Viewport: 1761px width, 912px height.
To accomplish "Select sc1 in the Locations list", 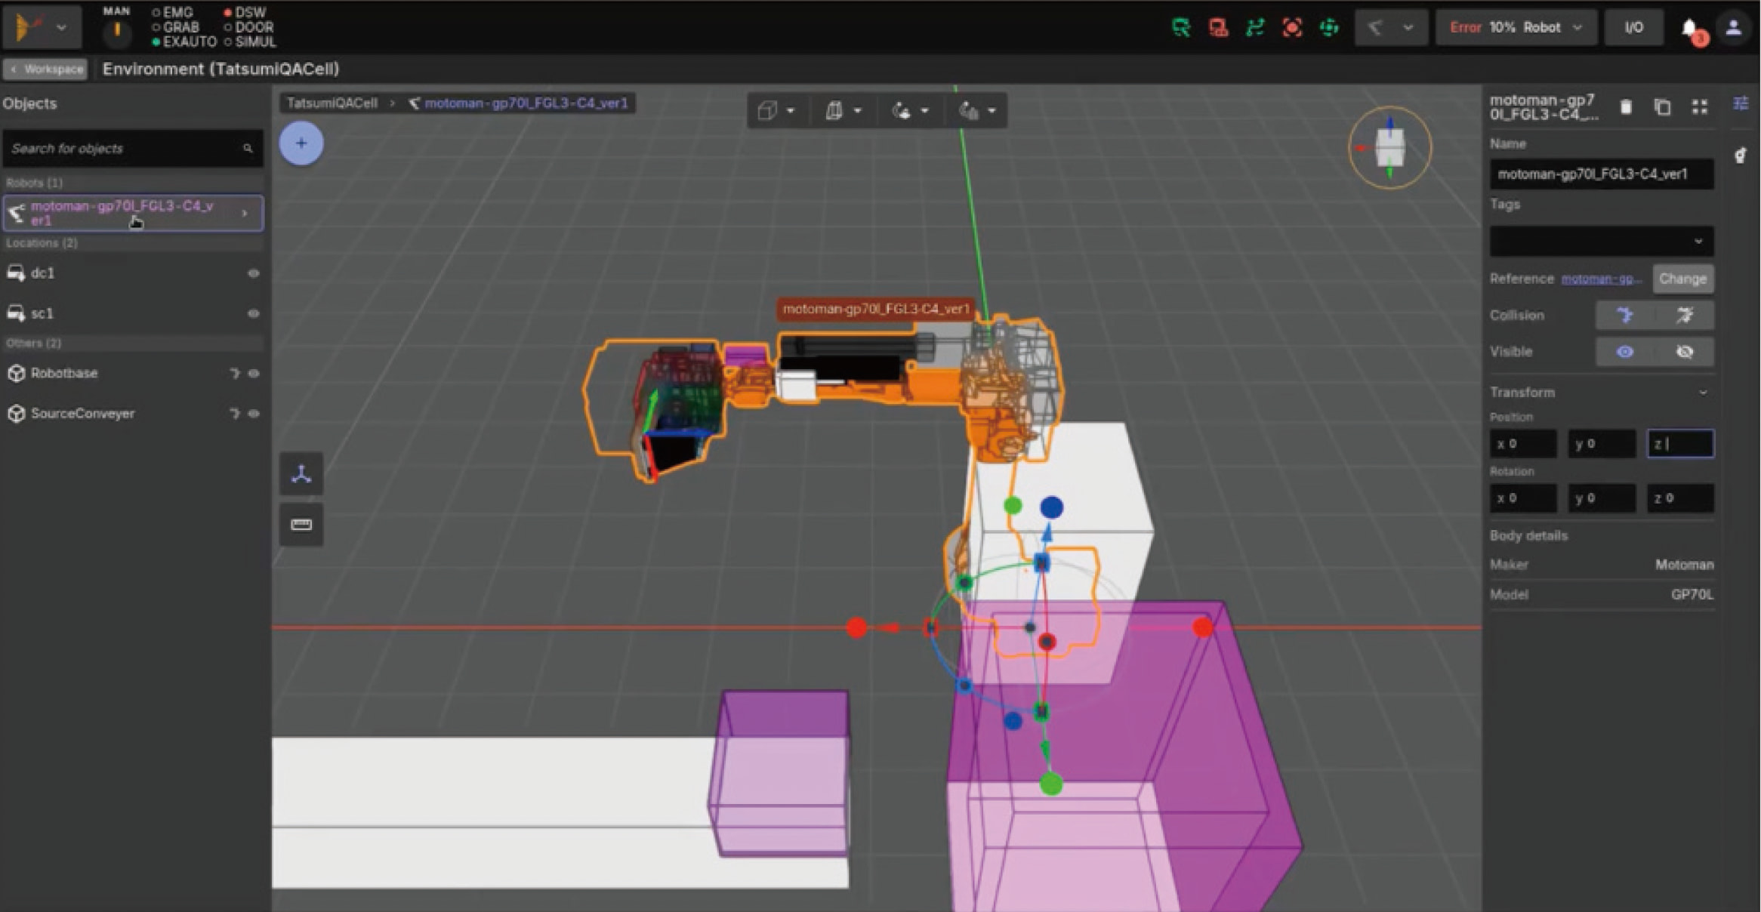I will 42,313.
